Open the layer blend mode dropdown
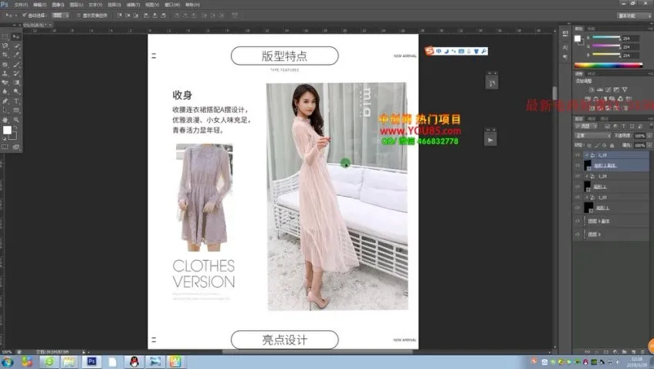This screenshot has height=369, width=654. tap(591, 134)
